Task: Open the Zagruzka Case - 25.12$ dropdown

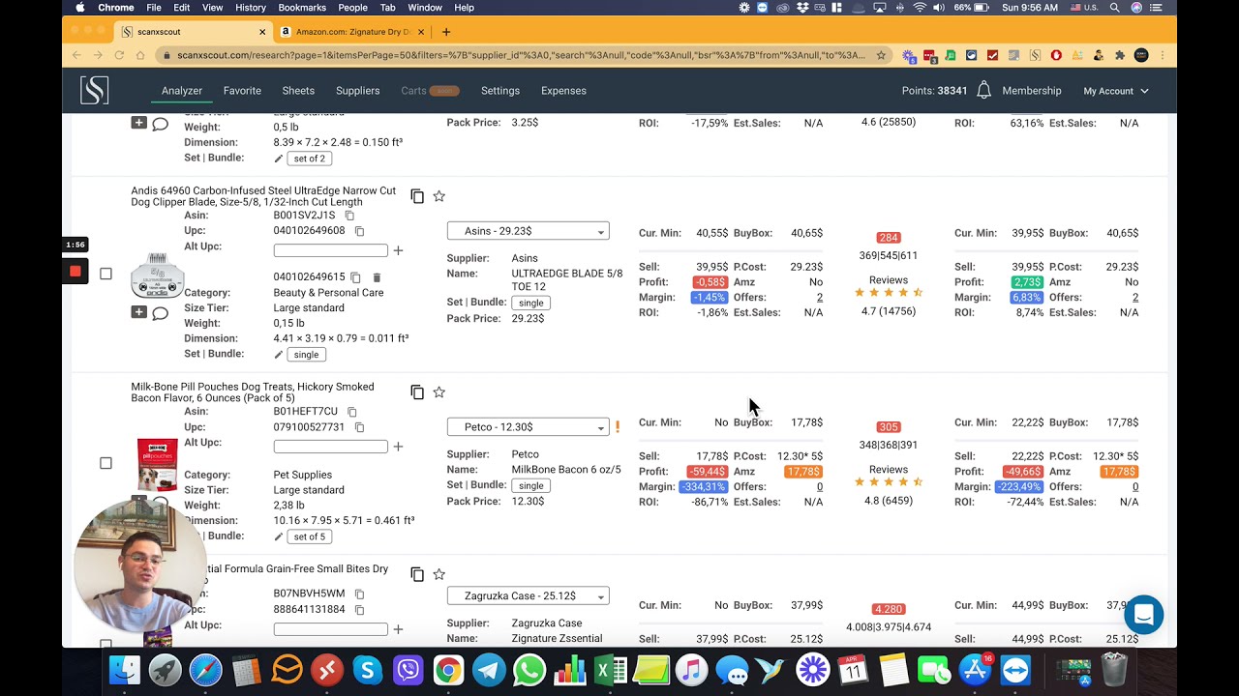Action: click(x=528, y=596)
